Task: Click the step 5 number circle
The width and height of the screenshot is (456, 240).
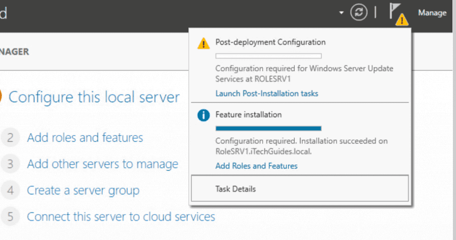Action: (x=10, y=217)
